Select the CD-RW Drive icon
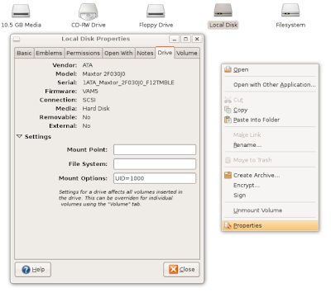The height and width of the screenshot is (302, 331). (x=89, y=12)
